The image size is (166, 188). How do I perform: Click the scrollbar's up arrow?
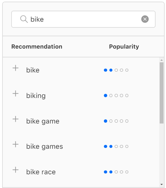click(x=162, y=60)
